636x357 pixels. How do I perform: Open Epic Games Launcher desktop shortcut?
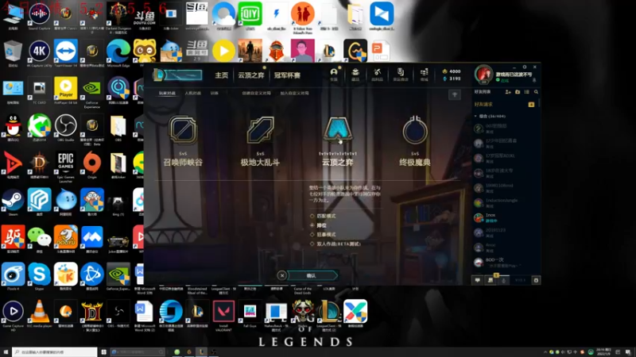[66, 166]
